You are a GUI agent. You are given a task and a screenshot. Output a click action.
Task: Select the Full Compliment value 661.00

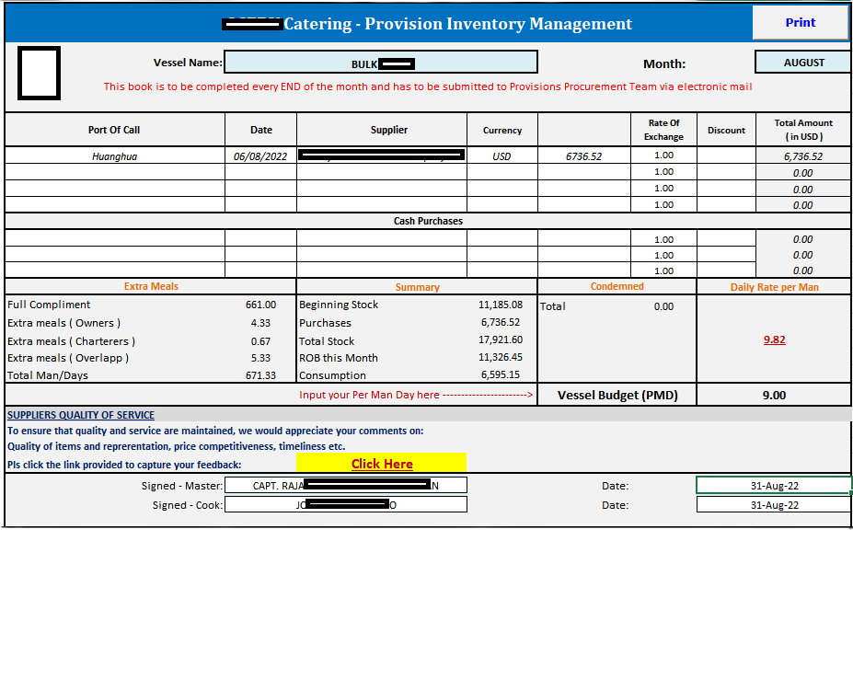(260, 305)
